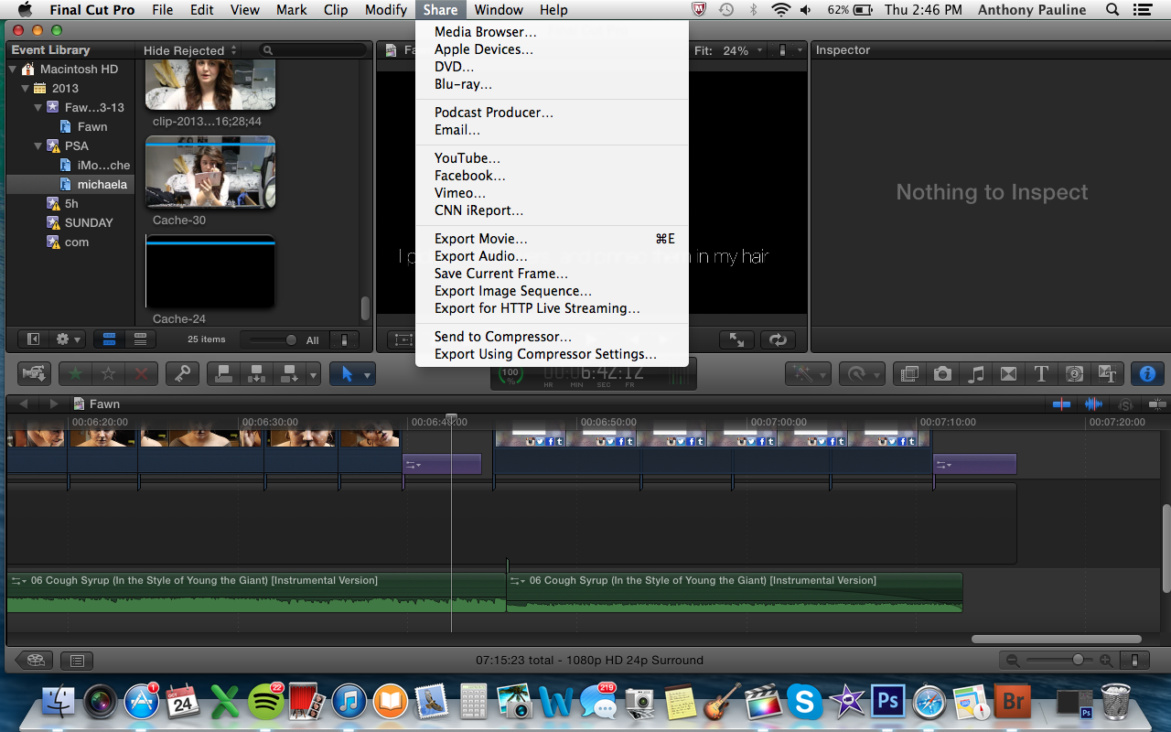Launch Spotify from the Dock
The height and width of the screenshot is (732, 1171).
click(265, 702)
